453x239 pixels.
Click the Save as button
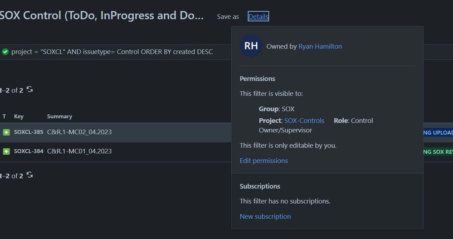(x=228, y=17)
